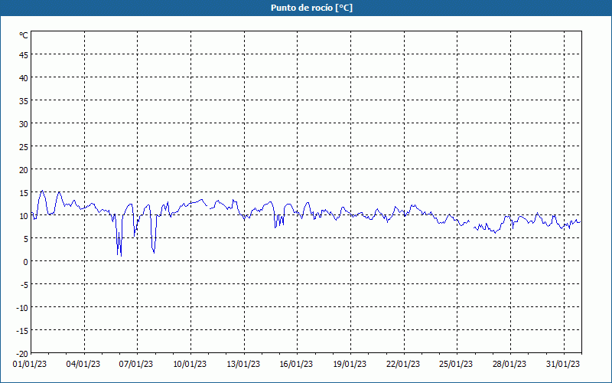Screen dimensions: 612x383
Task: Click the x-axis date 04/01/23
Action: coord(83,365)
